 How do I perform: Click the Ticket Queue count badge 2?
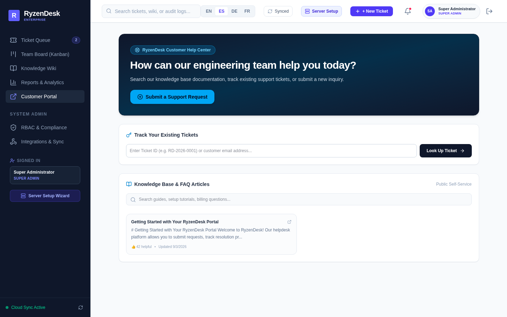(x=76, y=40)
